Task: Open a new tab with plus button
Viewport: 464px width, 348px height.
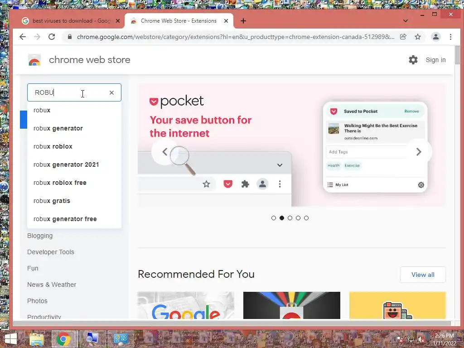Action: (x=243, y=21)
